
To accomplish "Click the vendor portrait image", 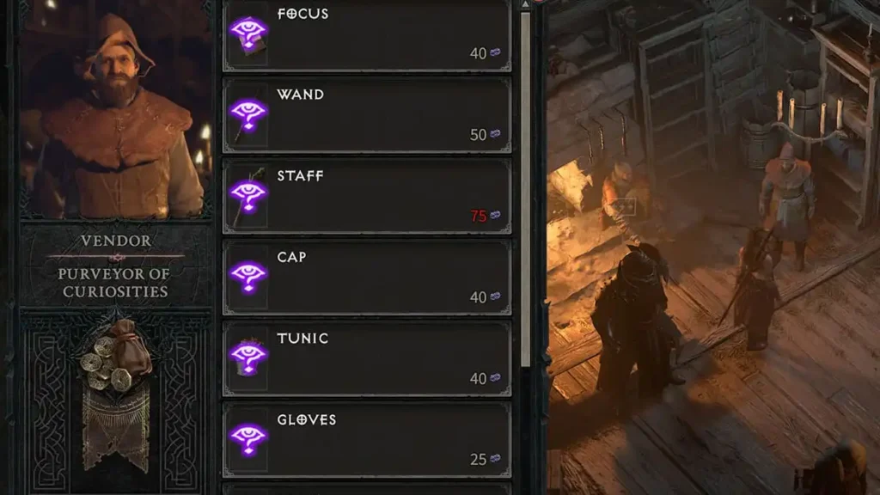I will (116, 109).
